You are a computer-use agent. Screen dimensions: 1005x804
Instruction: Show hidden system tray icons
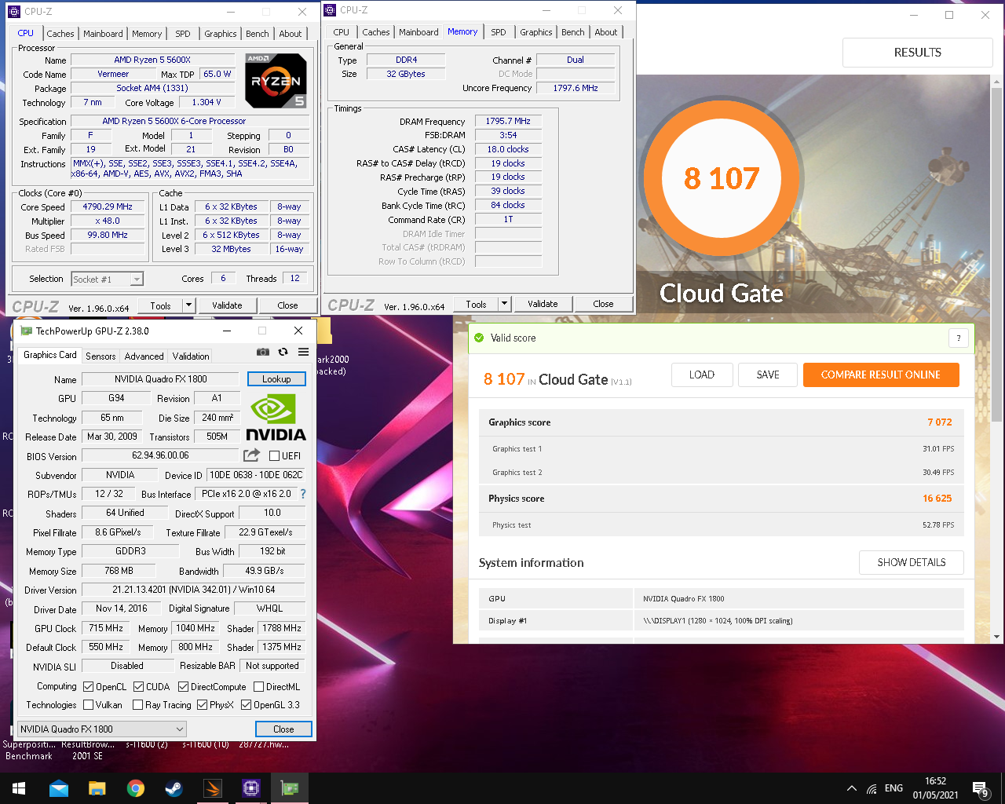(x=851, y=788)
